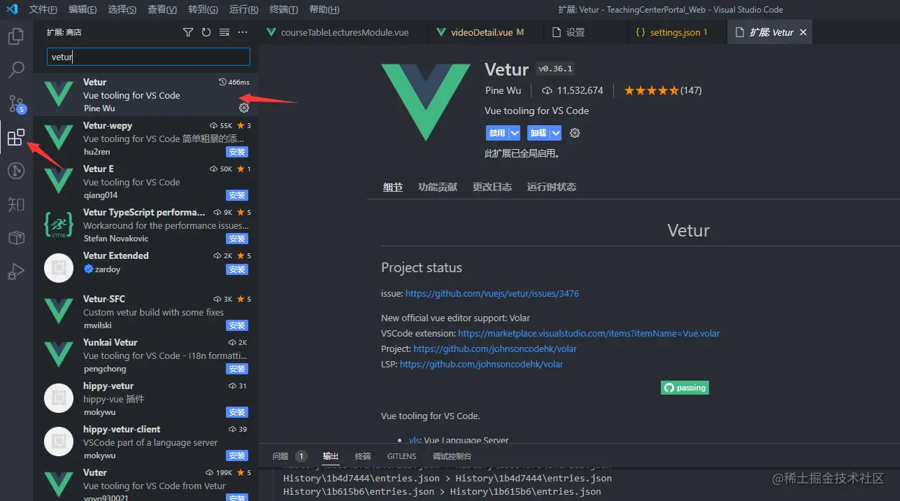900x501 pixels.
Task: Select the Vuter extension in results list
Action: point(145,482)
